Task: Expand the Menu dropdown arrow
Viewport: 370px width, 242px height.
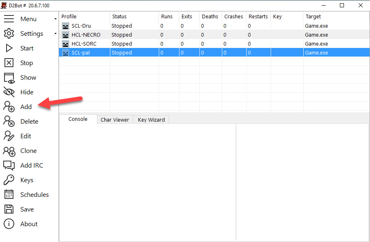Action: 55,19
